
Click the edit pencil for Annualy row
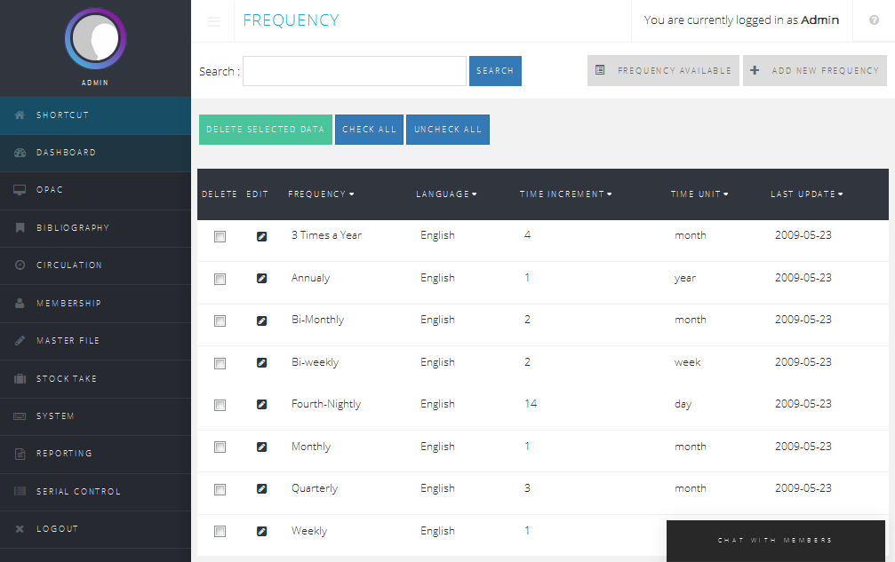(261, 279)
